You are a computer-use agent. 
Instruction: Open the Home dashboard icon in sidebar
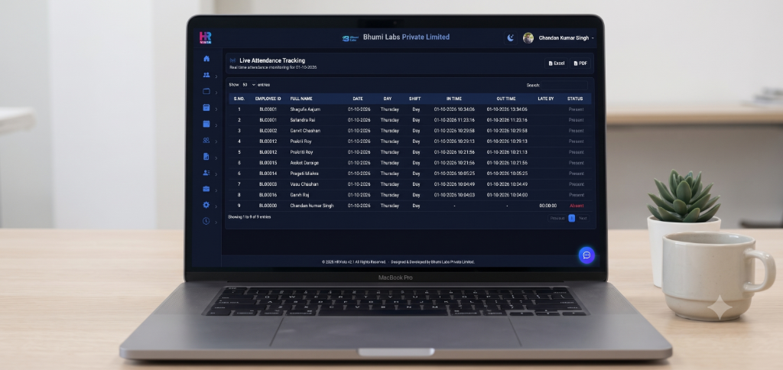point(206,59)
